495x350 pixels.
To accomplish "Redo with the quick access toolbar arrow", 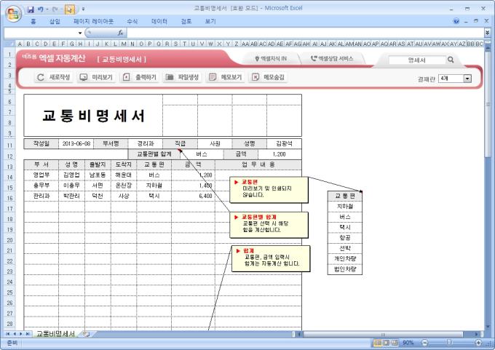I will [55, 9].
